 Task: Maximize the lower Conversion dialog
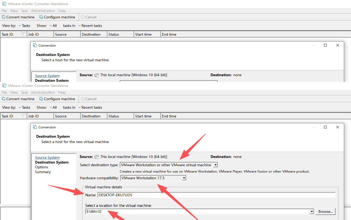point(325,127)
